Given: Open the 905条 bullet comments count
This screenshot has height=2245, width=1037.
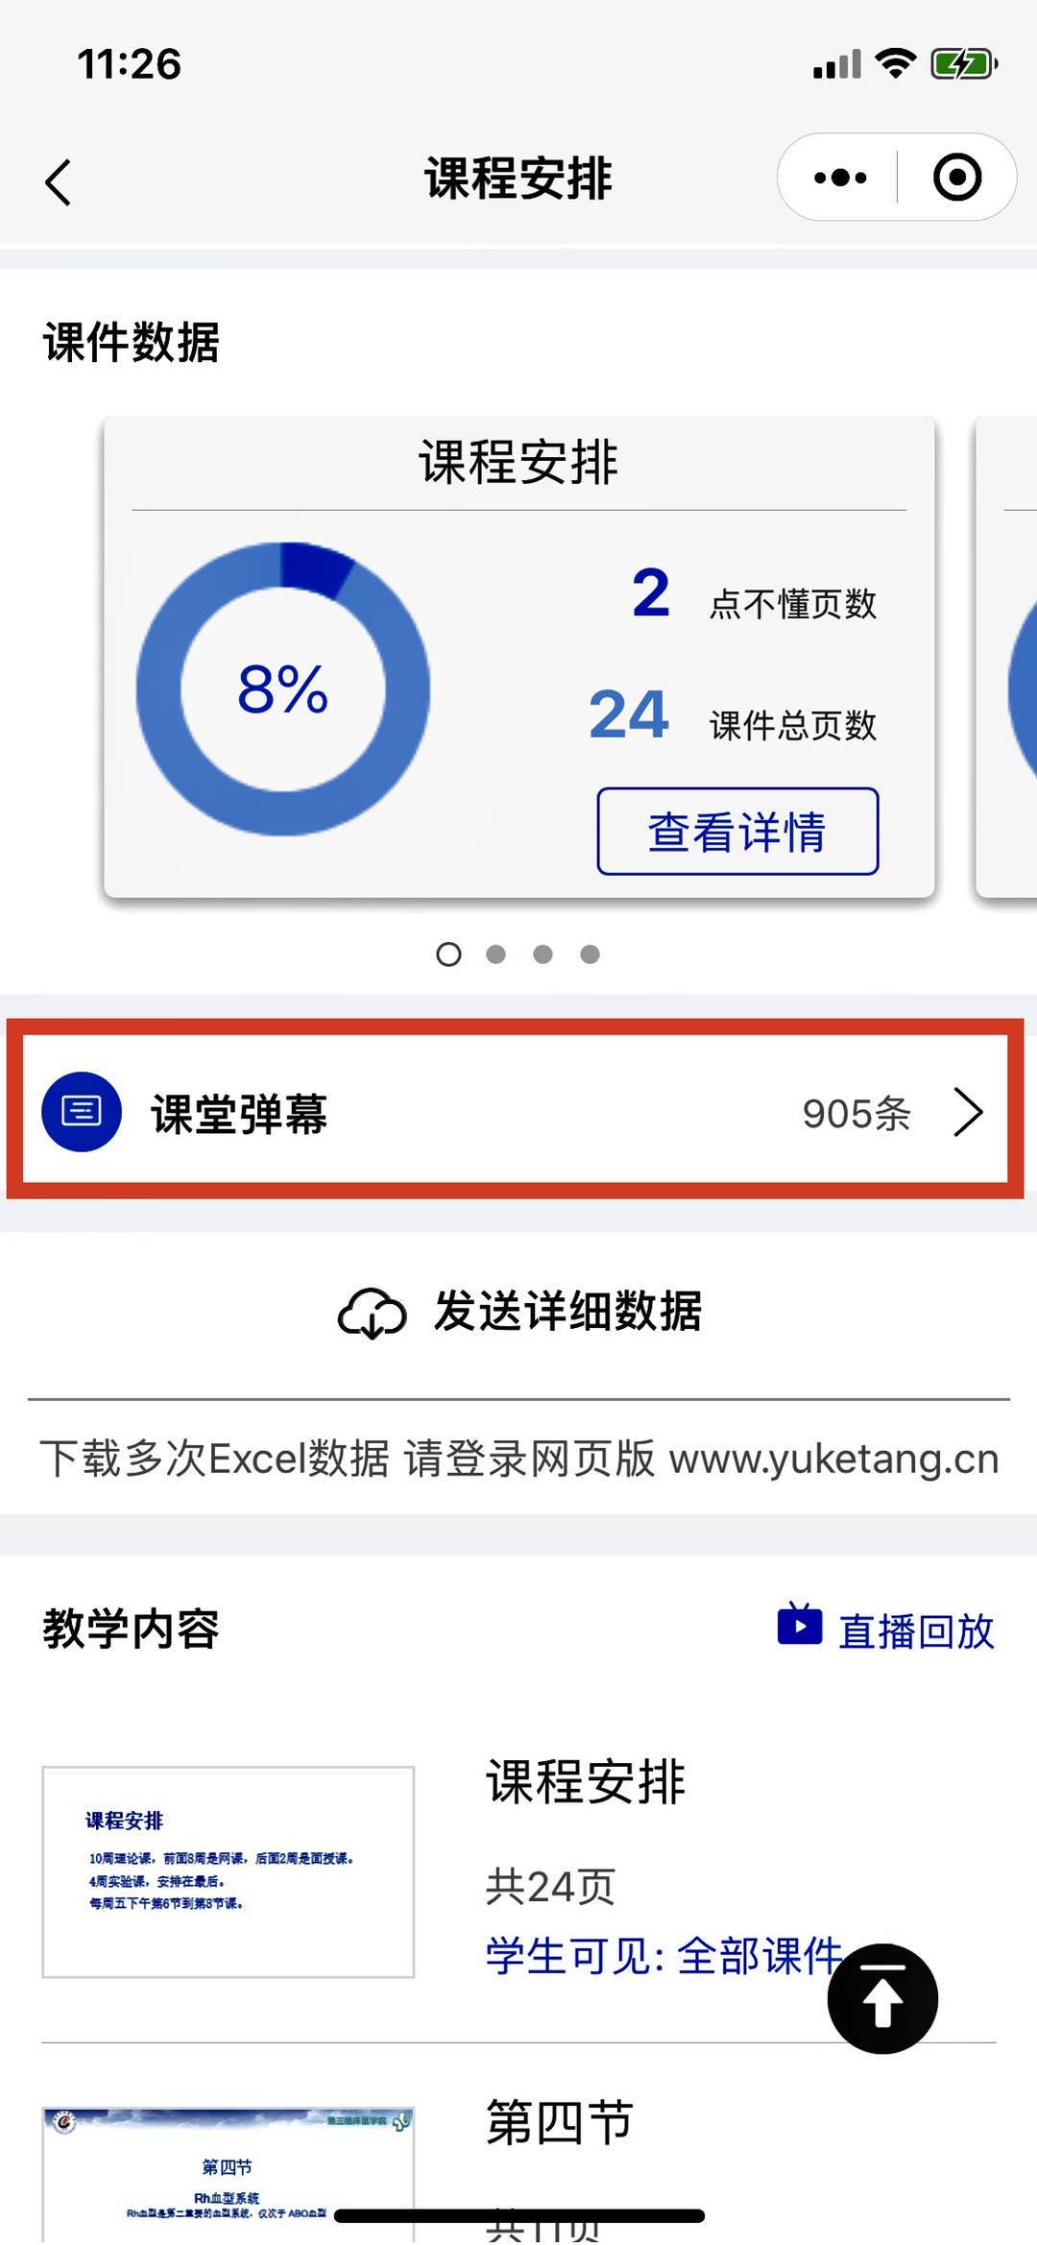Looking at the screenshot, I should (856, 1114).
